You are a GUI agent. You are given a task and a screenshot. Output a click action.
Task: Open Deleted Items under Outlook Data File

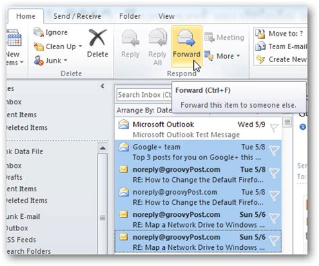click(27, 200)
